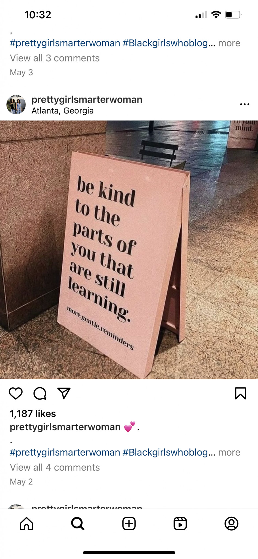Screen dimensions: 258x559
Task: Tap prettygirlsmarterwoman username in post header
Action: tap(87, 100)
